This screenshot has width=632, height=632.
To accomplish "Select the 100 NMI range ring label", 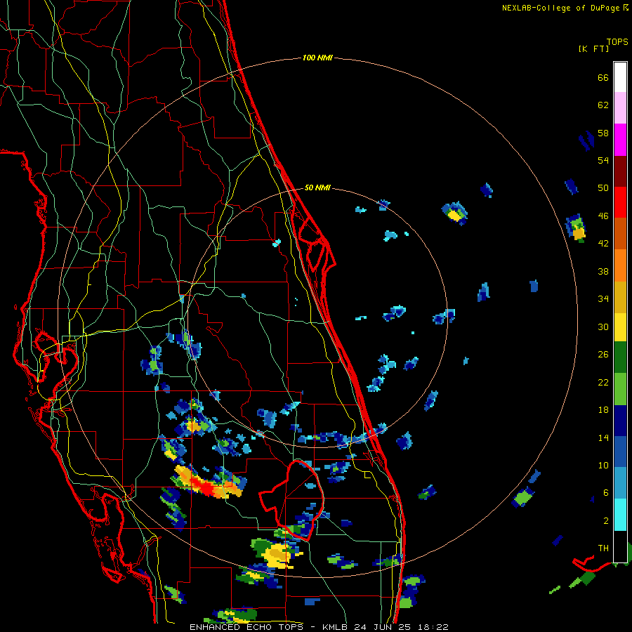I will 317,58.
